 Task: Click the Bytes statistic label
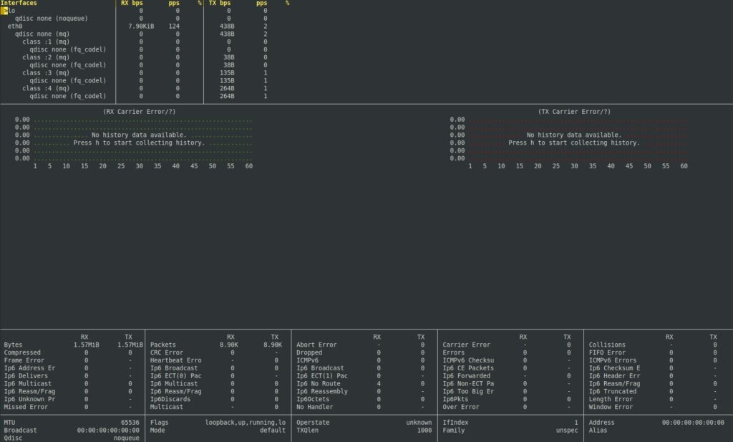13,345
